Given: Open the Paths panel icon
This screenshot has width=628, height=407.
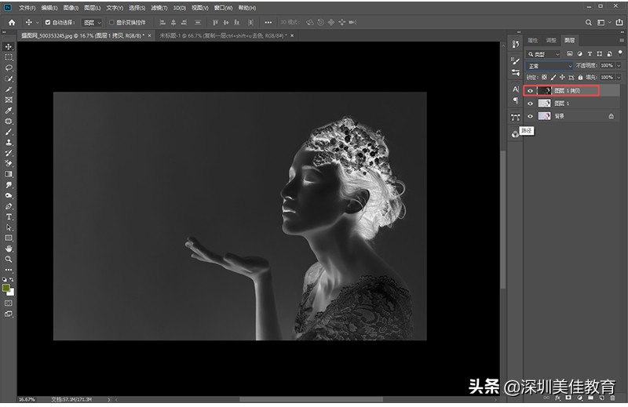Looking at the screenshot, I should [516, 118].
